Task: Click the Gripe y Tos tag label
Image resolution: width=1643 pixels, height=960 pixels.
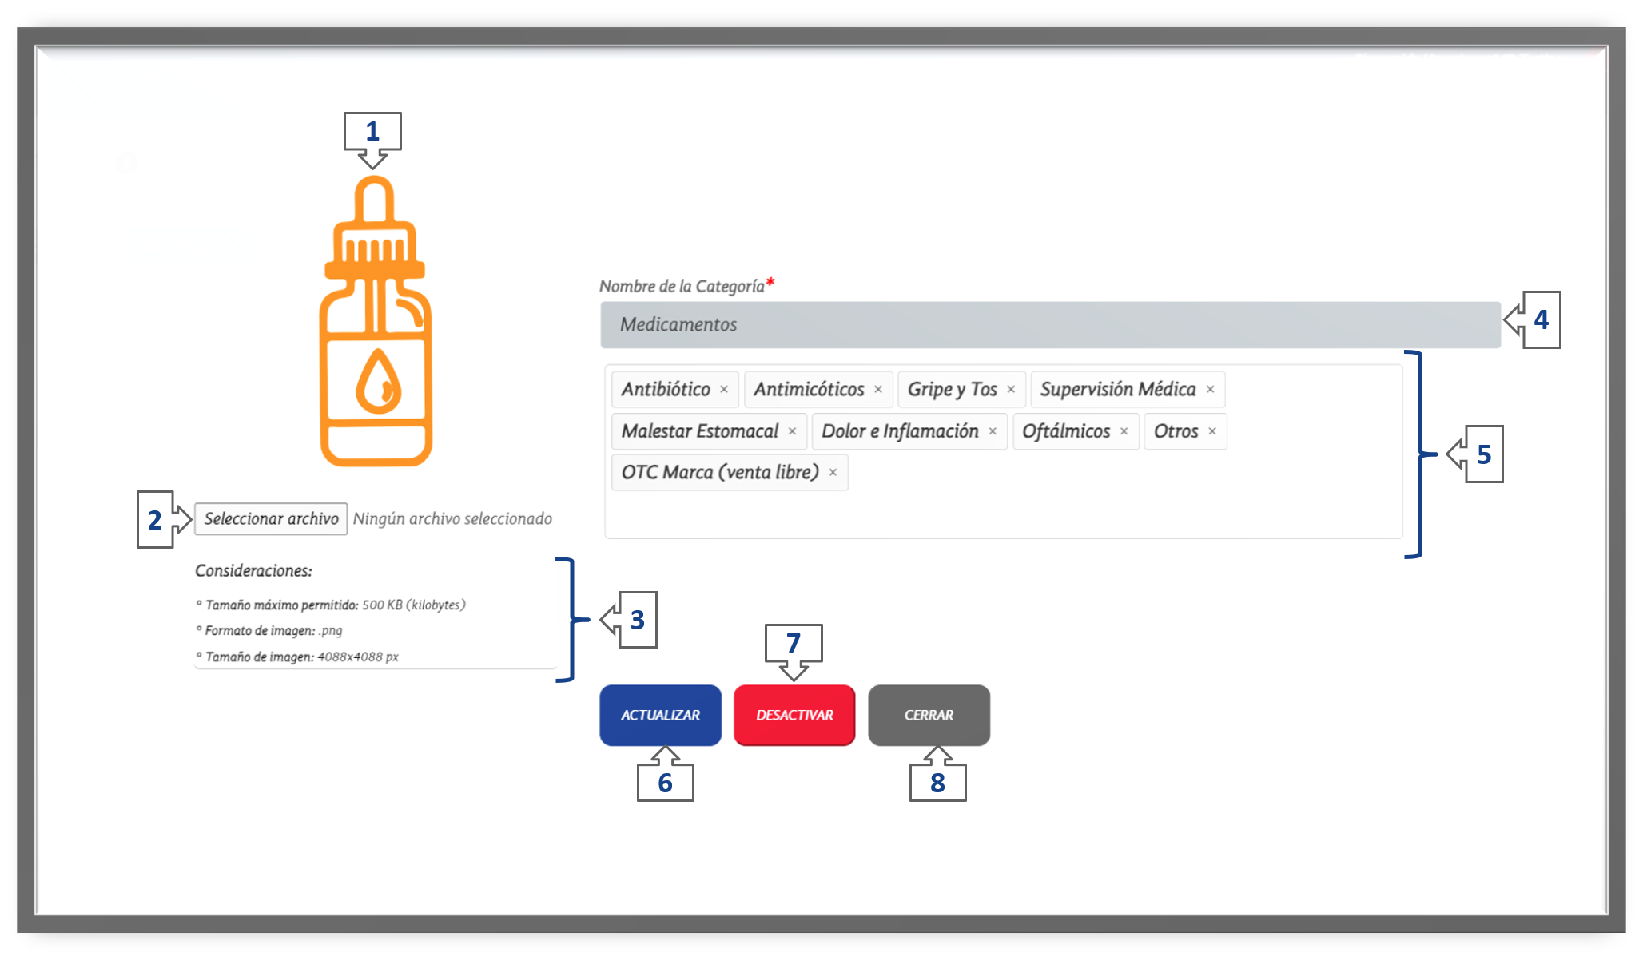Action: click(x=952, y=390)
